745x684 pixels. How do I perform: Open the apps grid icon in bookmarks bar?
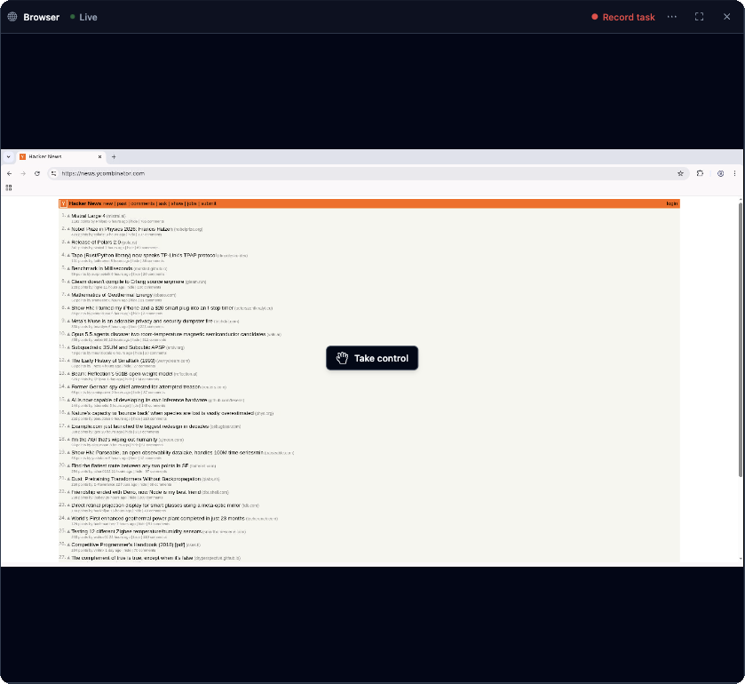[x=9, y=187]
